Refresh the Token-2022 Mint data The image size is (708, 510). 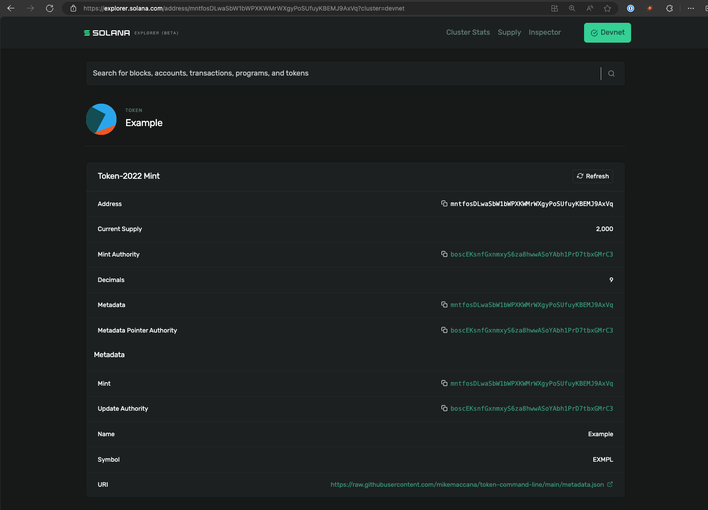coord(592,176)
